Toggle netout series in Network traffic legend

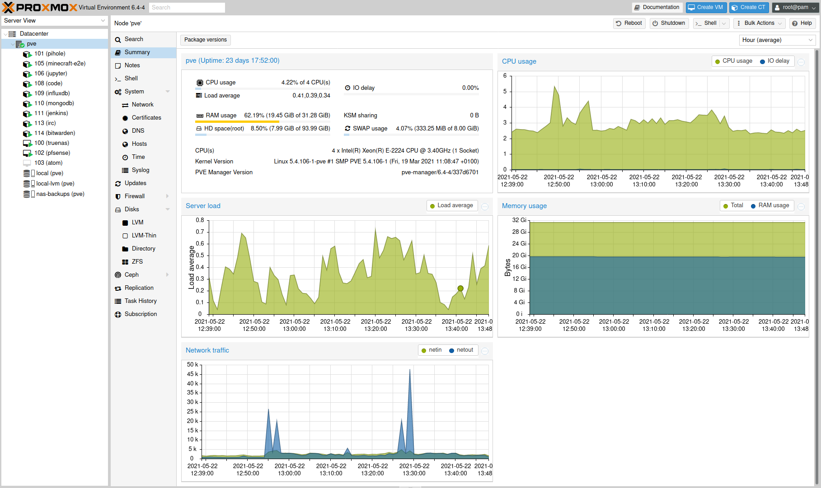click(x=461, y=350)
